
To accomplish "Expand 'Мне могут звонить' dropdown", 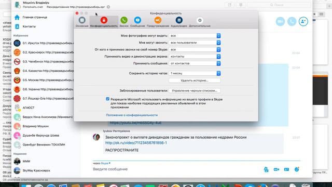I will [x=195, y=43].
